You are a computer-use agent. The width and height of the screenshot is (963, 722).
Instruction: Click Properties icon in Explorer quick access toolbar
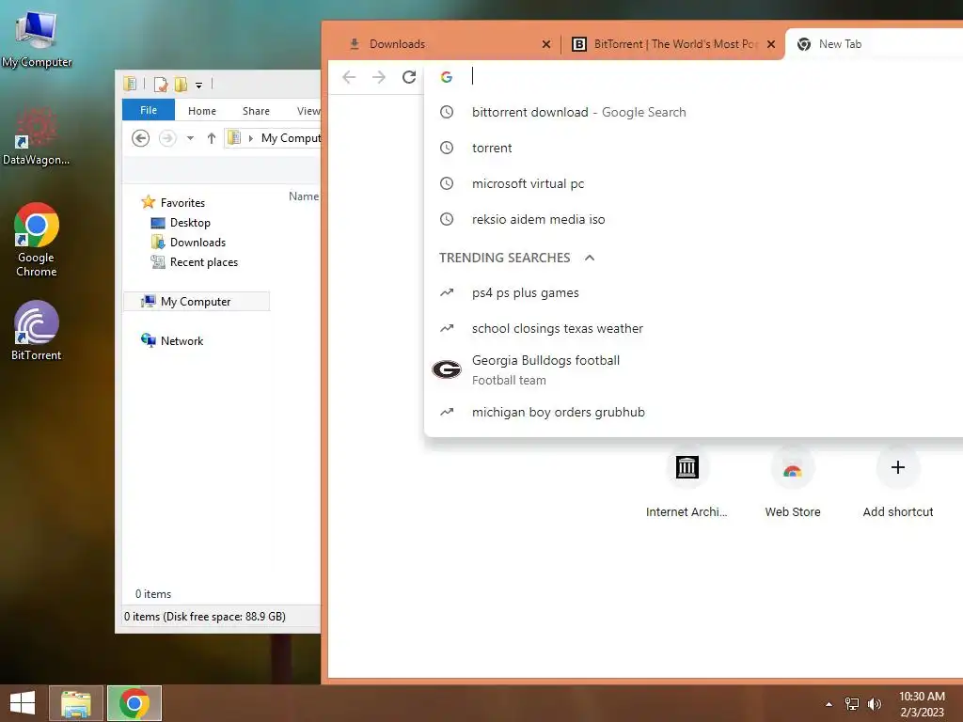pyautogui.click(x=160, y=84)
